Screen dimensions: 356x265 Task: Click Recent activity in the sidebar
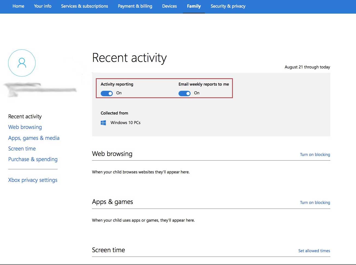coord(25,116)
